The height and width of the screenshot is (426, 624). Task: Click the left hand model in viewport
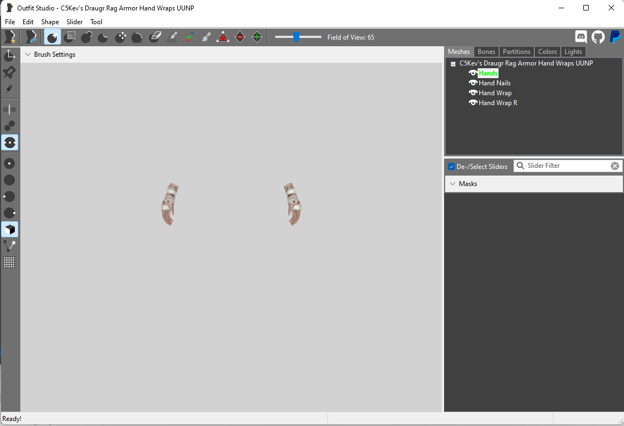[x=170, y=204]
